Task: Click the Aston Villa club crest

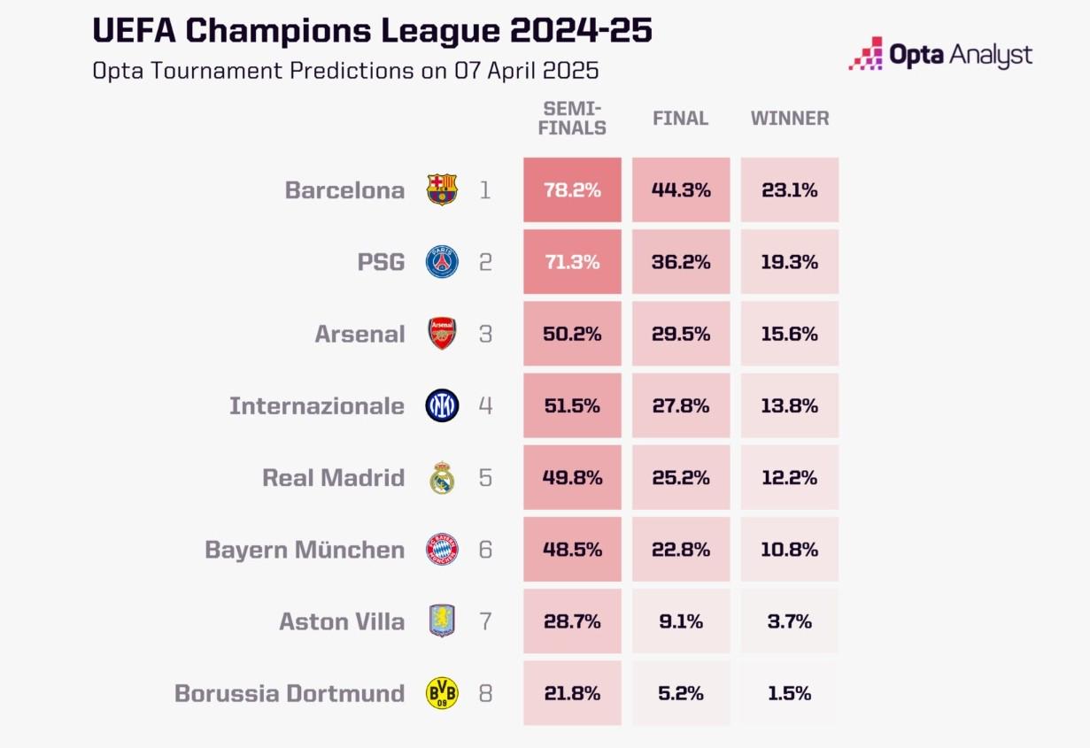Action: pyautogui.click(x=442, y=621)
